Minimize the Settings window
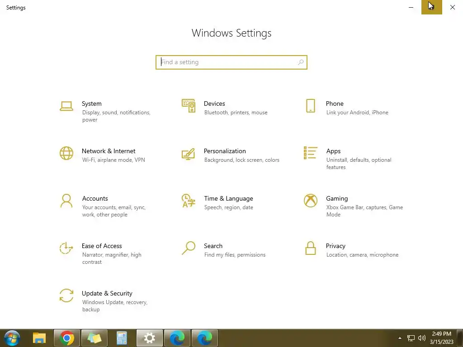 pyautogui.click(x=411, y=7)
